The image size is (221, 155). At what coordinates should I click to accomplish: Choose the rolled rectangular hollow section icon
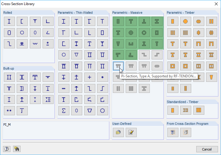[x=9, y=33]
